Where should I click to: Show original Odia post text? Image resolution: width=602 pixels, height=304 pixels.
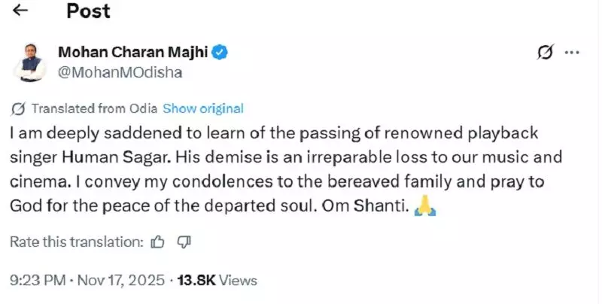(x=203, y=108)
